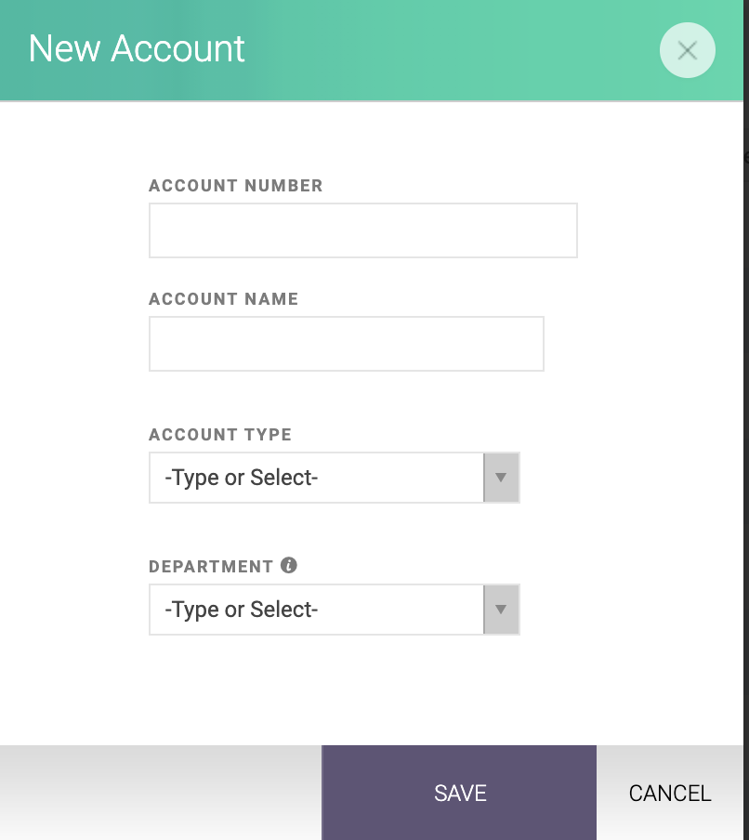This screenshot has width=749, height=840.
Task: Click the ACCOUNT NUMBER label
Action: click(x=236, y=186)
